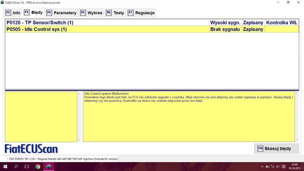Show hidden system tray icons
This screenshot has width=304, height=171.
coord(262,167)
